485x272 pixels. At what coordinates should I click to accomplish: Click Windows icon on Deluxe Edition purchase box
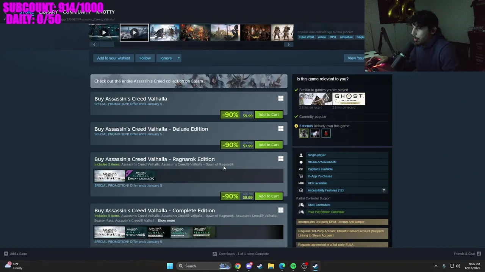[281, 128]
